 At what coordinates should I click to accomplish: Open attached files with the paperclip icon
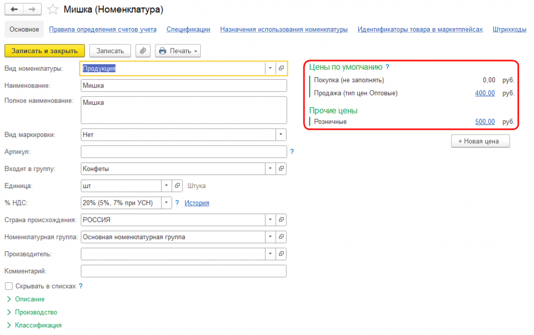click(x=143, y=51)
